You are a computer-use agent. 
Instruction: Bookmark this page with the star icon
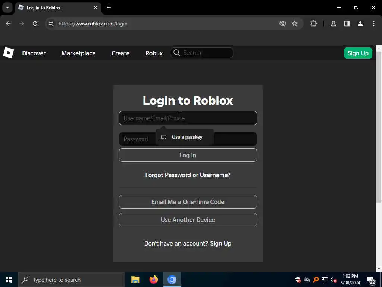[x=295, y=24]
